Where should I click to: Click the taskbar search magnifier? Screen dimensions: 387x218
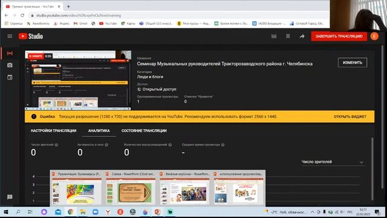point(18,212)
